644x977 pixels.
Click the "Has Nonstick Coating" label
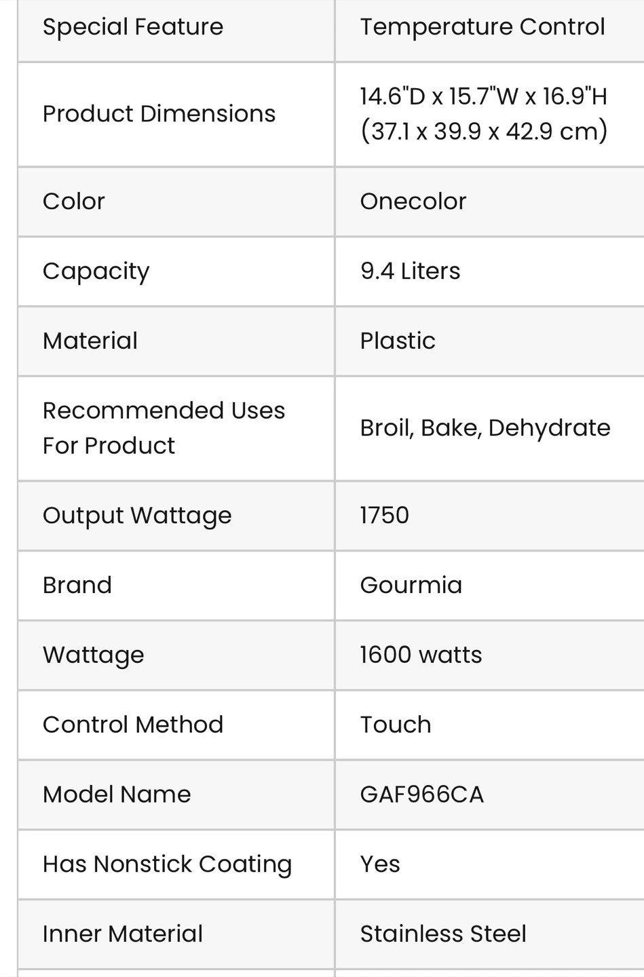(x=167, y=864)
